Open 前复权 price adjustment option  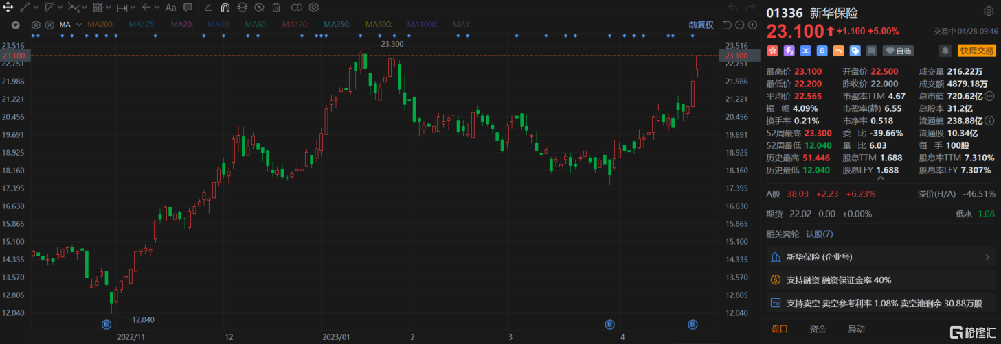[x=701, y=25]
